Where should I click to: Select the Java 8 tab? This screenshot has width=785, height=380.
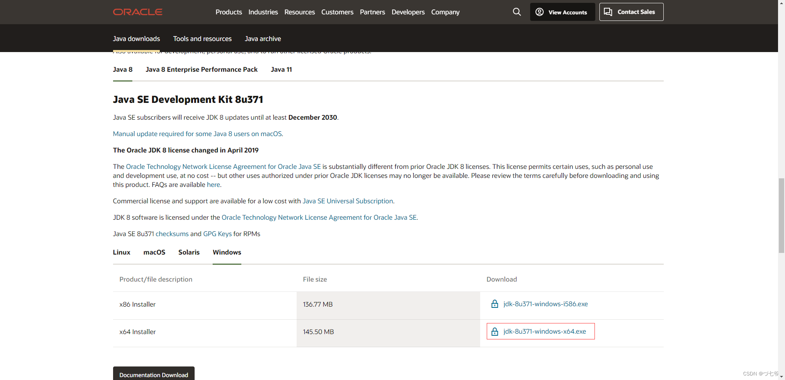(x=123, y=69)
